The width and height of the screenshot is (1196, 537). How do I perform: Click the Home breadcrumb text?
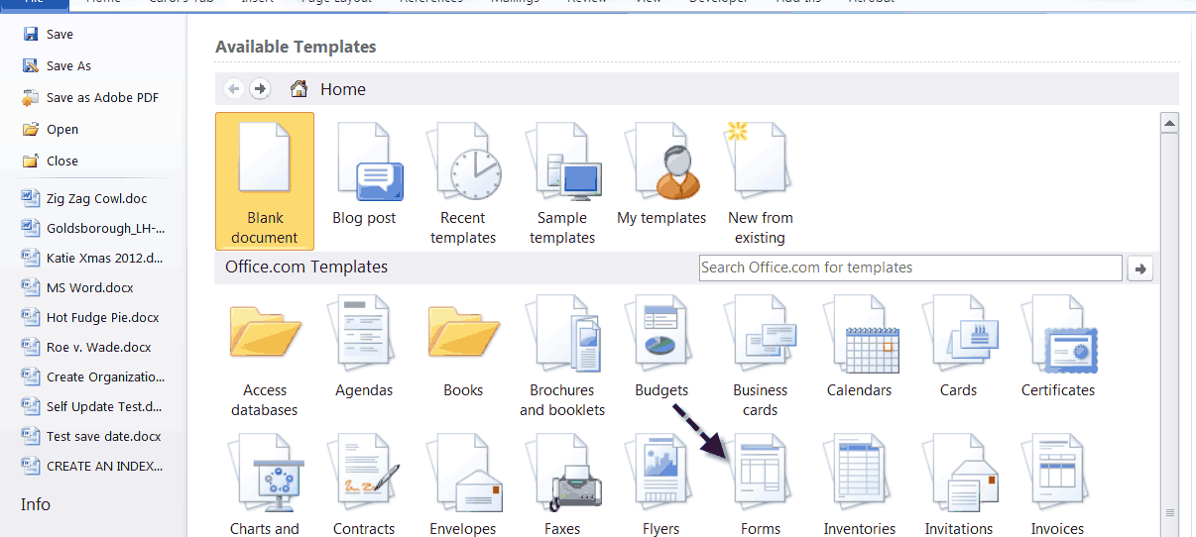343,89
